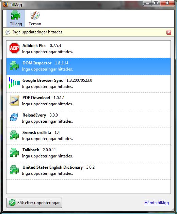
Task: Select the Svensk ordlista name text
Action: click(37, 132)
